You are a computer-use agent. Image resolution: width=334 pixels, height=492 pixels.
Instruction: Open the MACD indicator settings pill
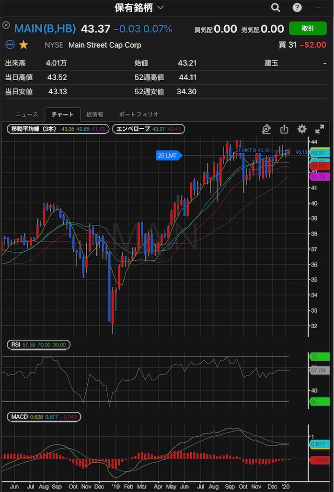(x=44, y=417)
